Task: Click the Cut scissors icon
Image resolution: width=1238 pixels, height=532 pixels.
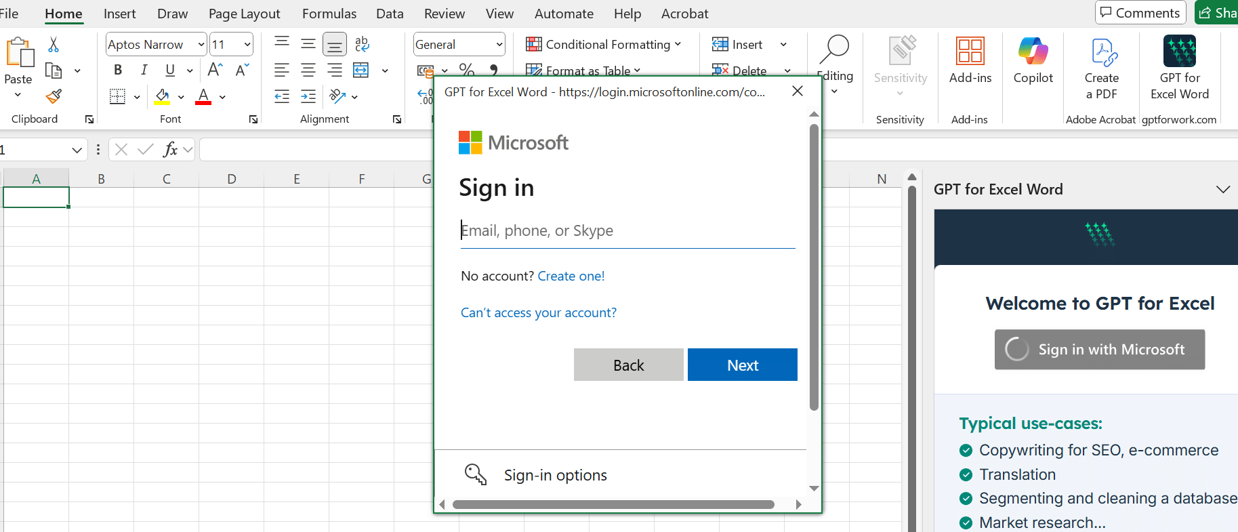Action: point(54,45)
